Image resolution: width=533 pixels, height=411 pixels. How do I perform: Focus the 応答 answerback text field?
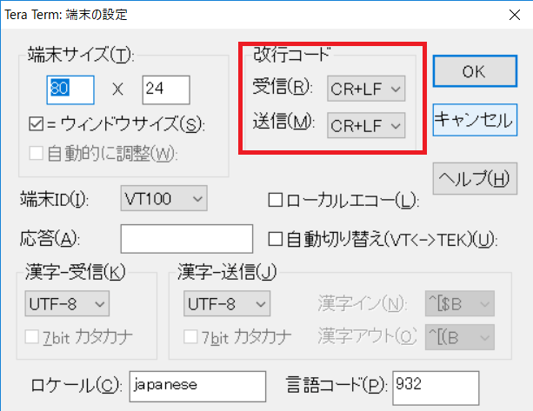(x=186, y=238)
